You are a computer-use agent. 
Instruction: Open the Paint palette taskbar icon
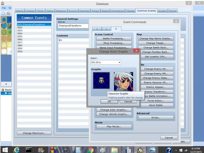(x=103, y=150)
